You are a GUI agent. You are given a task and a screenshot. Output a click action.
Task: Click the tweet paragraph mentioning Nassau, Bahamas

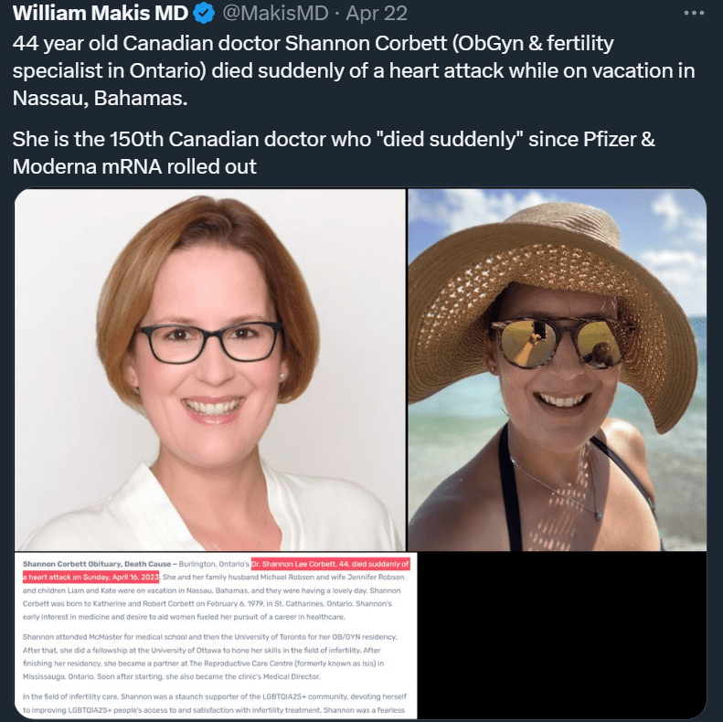pyautogui.click(x=354, y=70)
